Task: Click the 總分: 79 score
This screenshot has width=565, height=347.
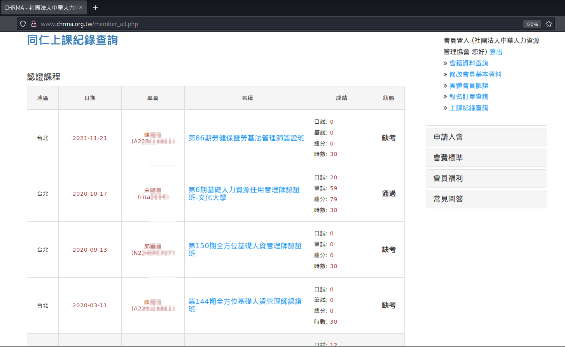Action: (x=326, y=199)
